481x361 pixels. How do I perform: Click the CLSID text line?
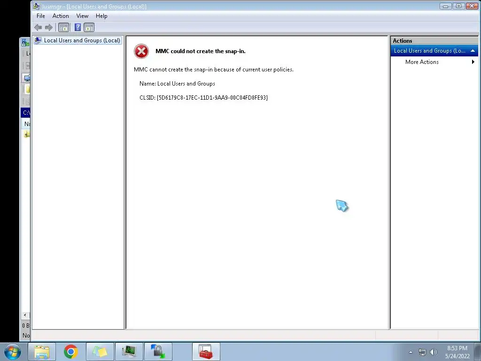coord(204,98)
